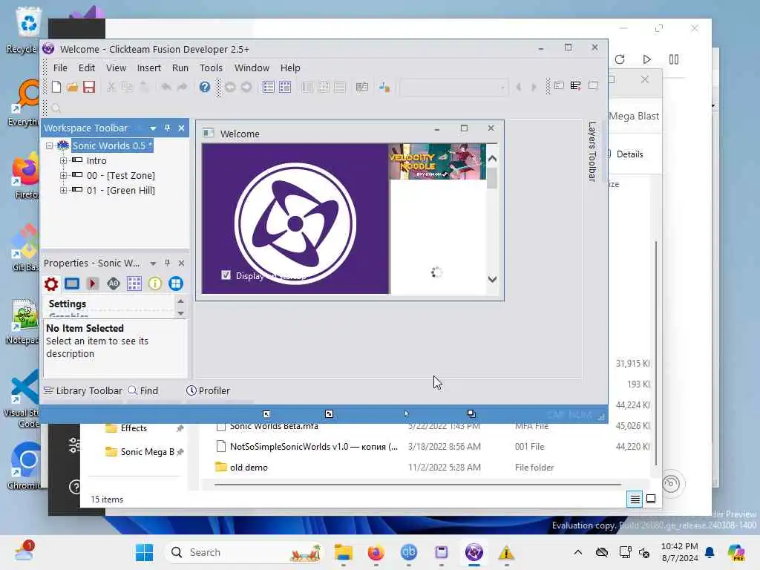The image size is (760, 570).
Task: Close the Properties panel
Action: tap(181, 263)
